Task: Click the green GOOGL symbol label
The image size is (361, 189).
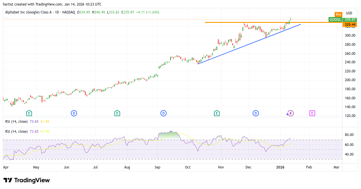Action: 335,20
